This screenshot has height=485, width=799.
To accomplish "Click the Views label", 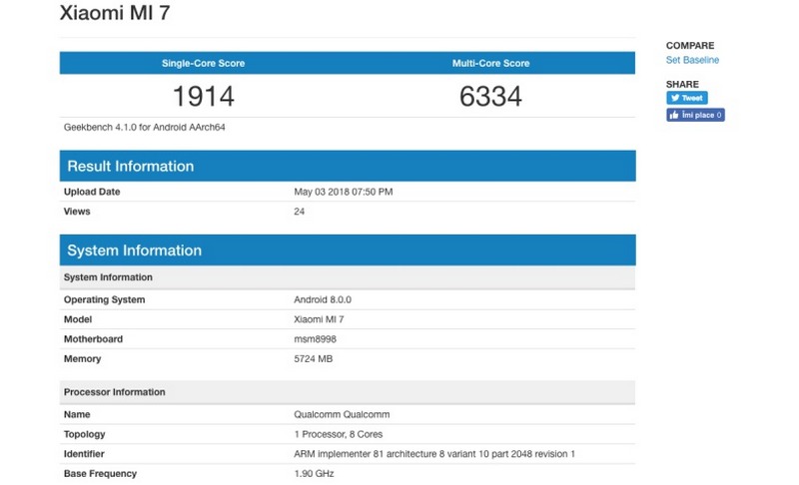I will (x=77, y=212).
